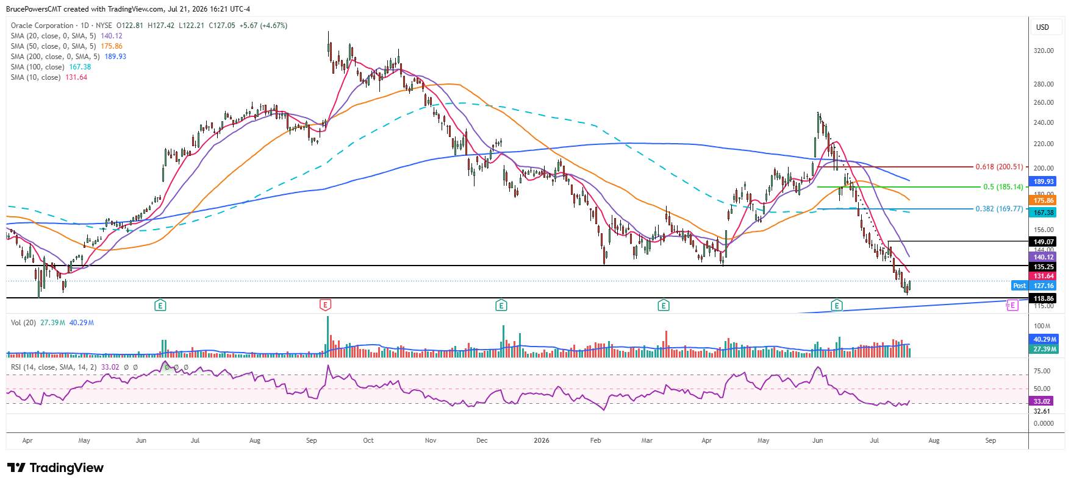The height and width of the screenshot is (486, 1071).
Task: Click the 135.25 horizontal line price label
Action: click(x=1044, y=267)
